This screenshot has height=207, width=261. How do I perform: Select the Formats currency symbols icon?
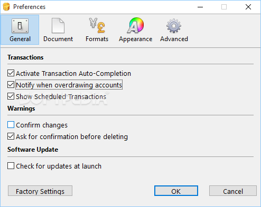point(97,25)
